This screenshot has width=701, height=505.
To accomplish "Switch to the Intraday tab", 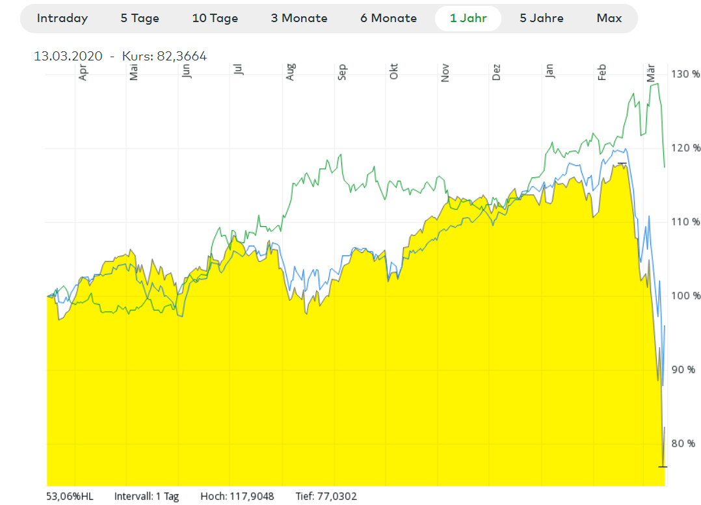I will pyautogui.click(x=62, y=18).
